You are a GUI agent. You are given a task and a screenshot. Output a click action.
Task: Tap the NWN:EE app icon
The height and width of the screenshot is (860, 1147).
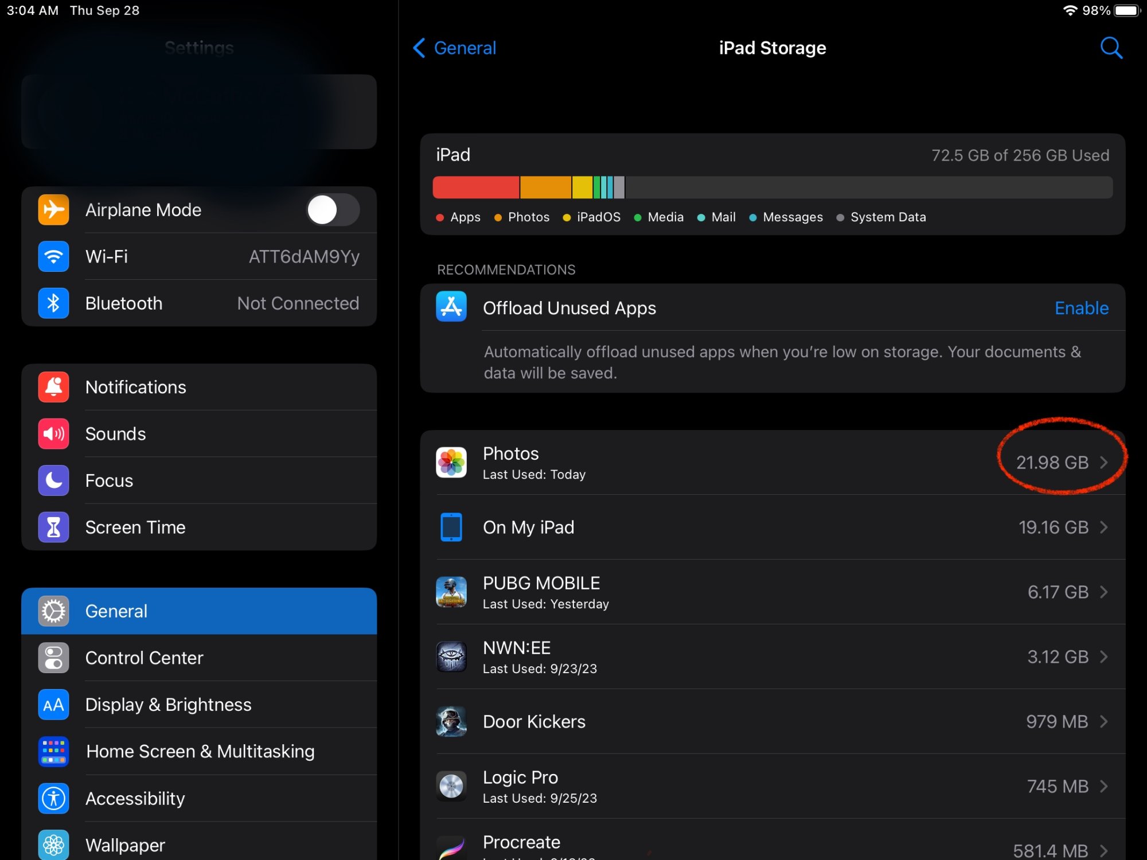pos(451,656)
